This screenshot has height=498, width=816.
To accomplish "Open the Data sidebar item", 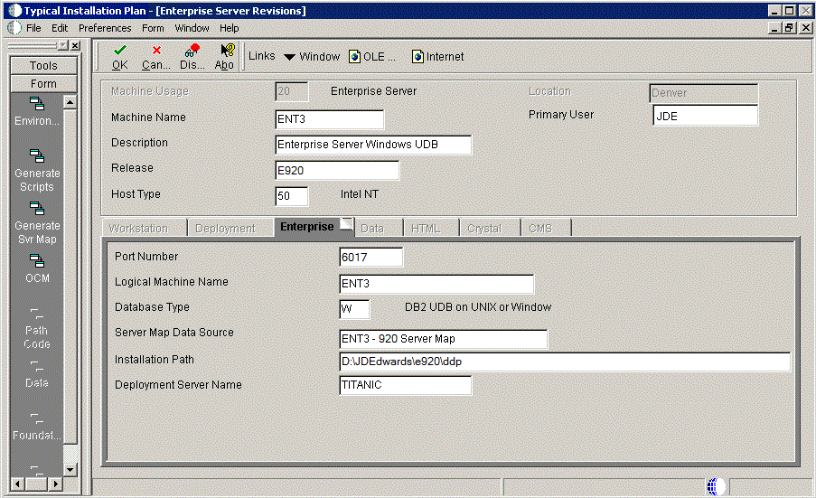I will click(x=36, y=375).
